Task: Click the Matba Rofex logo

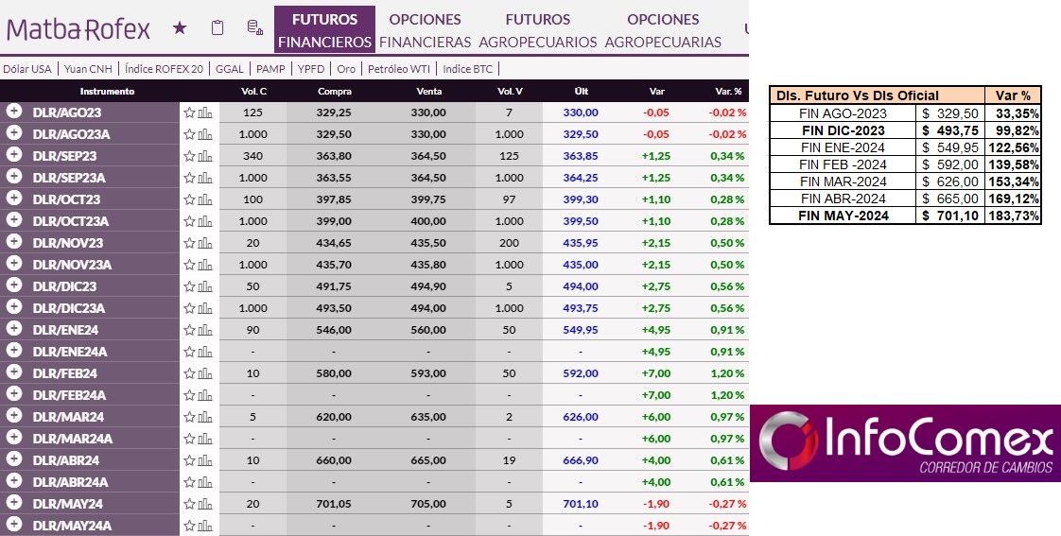Action: pyautogui.click(x=78, y=29)
